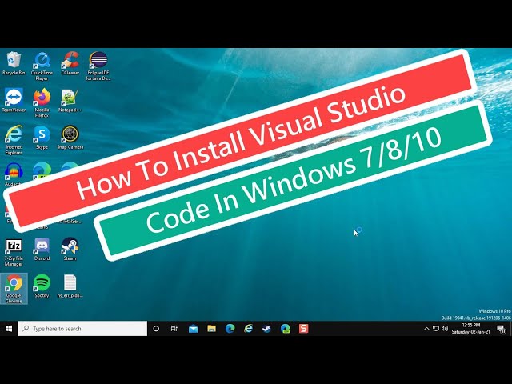
Task: Select the CCleaner desktop shortcut
Action: click(70, 64)
